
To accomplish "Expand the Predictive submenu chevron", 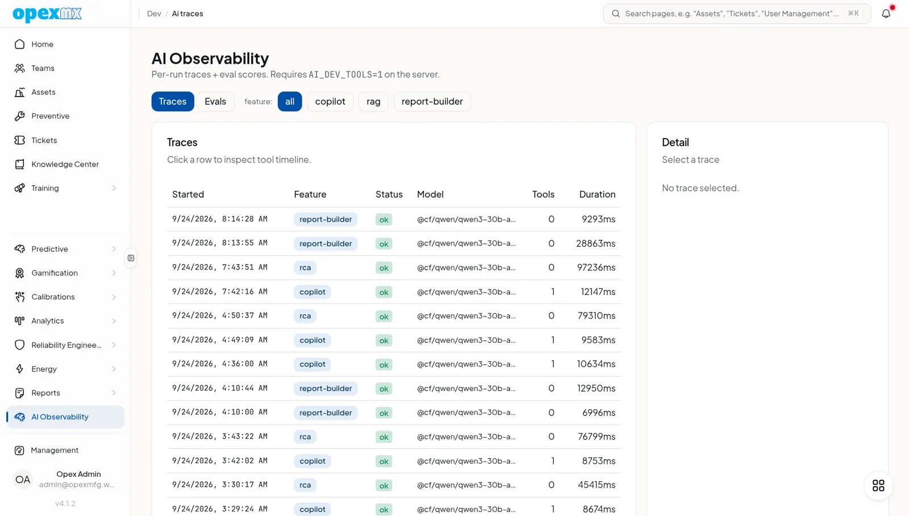I will pyautogui.click(x=114, y=249).
